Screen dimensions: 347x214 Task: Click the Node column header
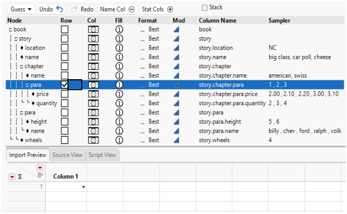click(x=14, y=20)
